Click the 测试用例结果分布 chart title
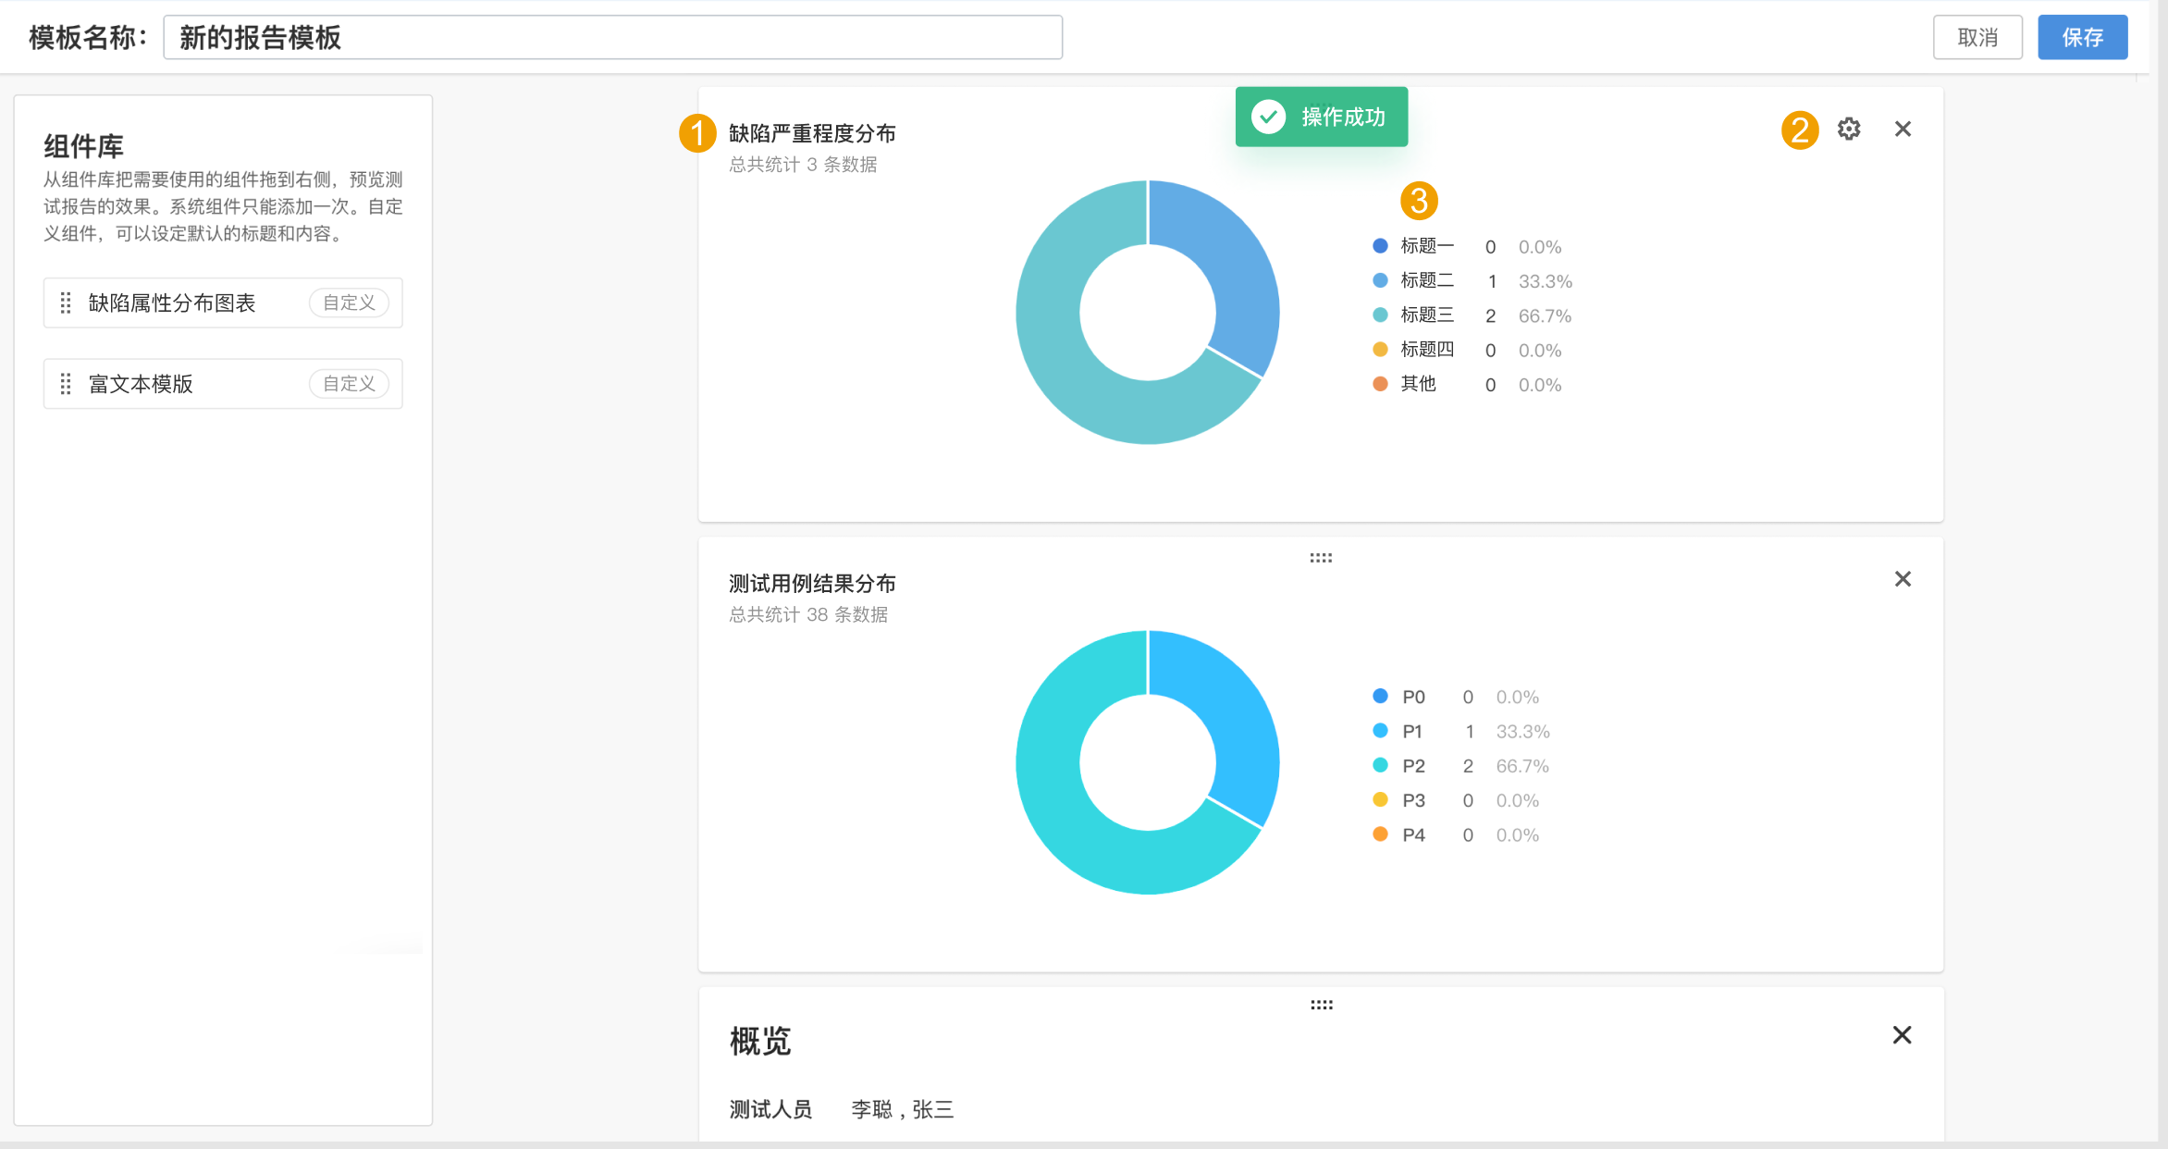The width and height of the screenshot is (2168, 1149). (812, 584)
